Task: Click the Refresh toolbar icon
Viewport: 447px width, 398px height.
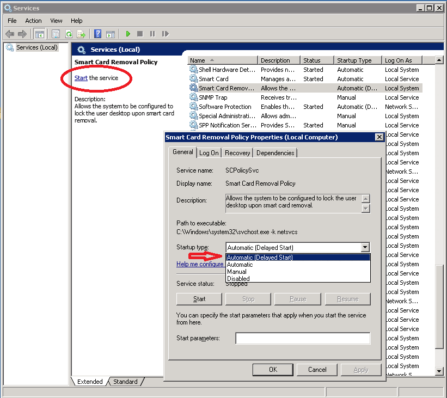Action: (x=69, y=34)
